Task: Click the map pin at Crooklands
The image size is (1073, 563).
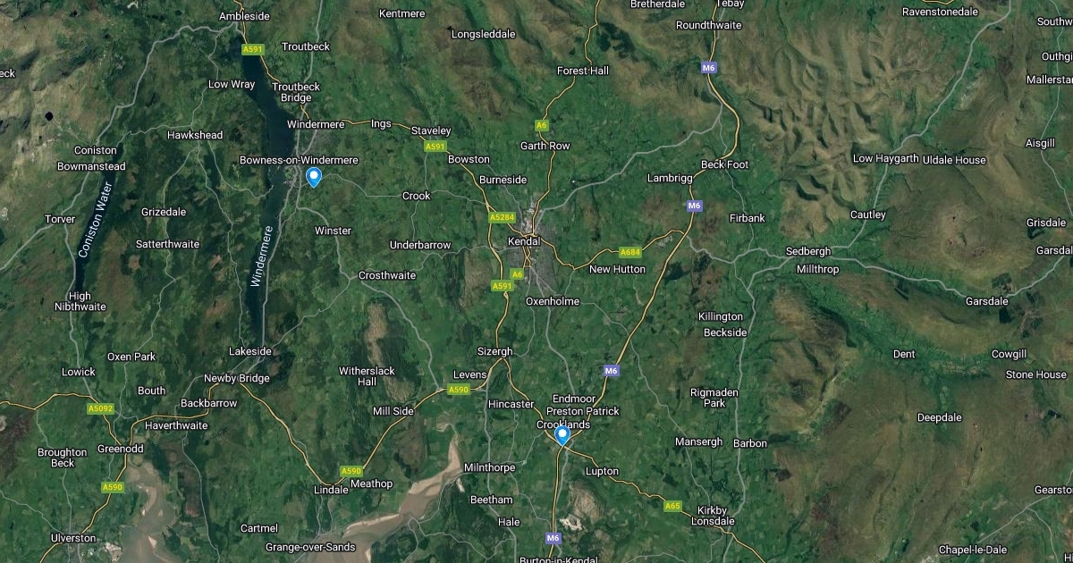Action: [562, 435]
